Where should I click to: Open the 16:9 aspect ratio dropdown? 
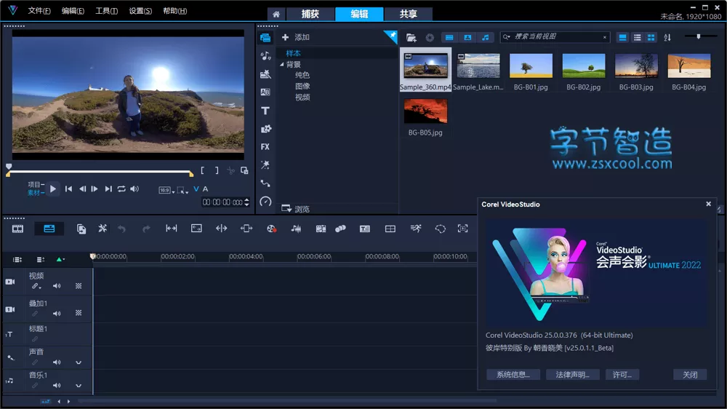[166, 190]
